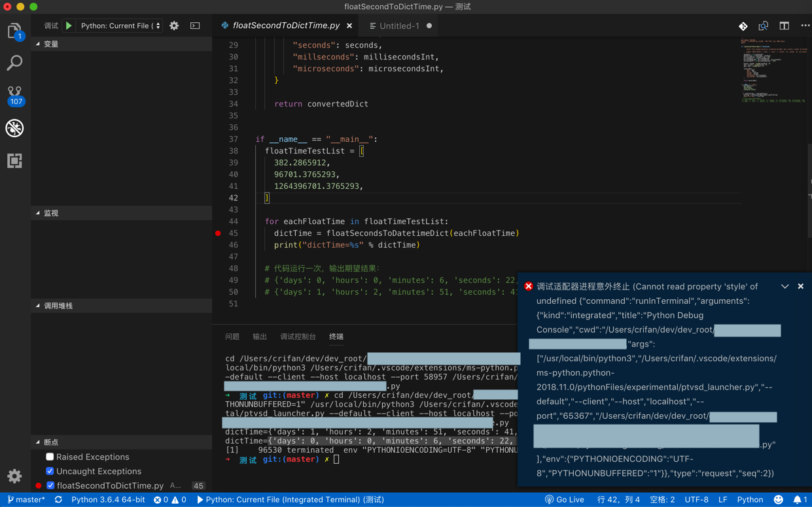Click Go Live in the status bar
This screenshot has height=507, width=812.
point(565,500)
